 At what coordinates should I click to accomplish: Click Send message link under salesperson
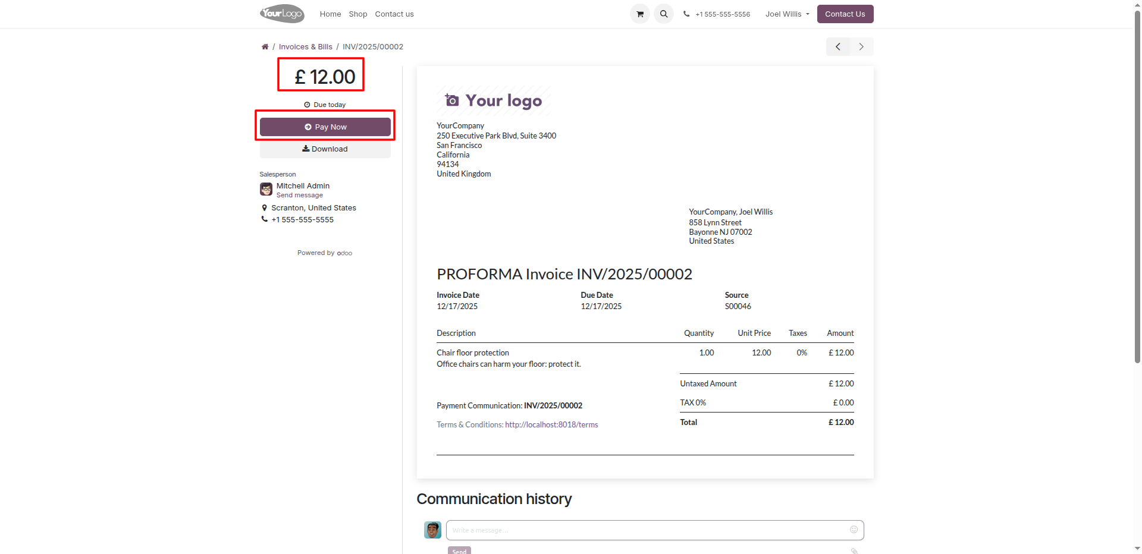coord(299,196)
